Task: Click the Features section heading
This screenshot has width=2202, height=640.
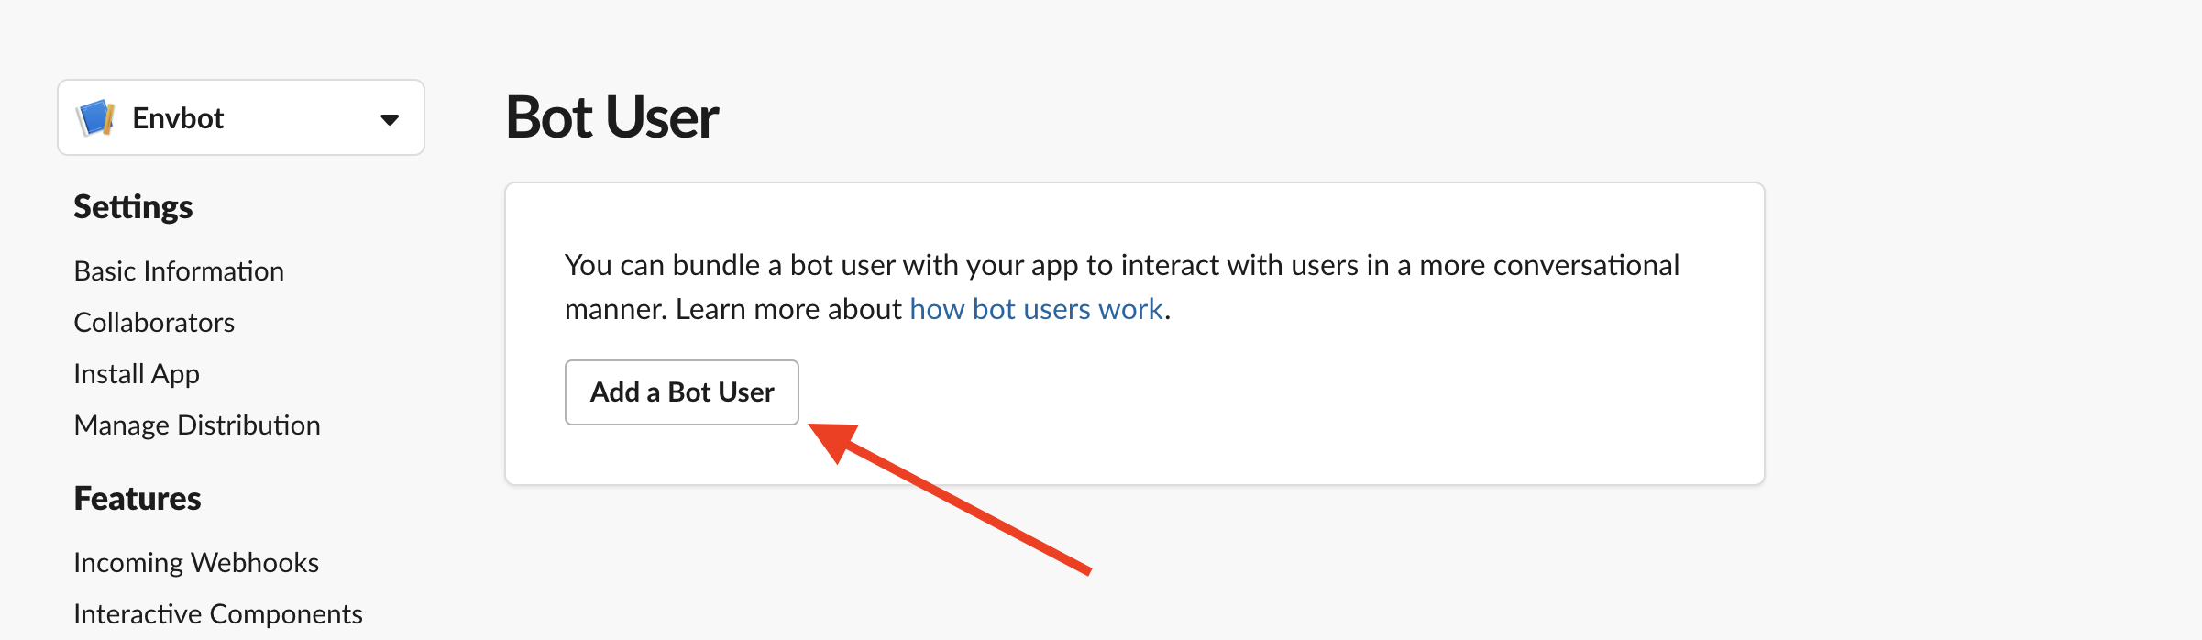Action: [x=138, y=499]
